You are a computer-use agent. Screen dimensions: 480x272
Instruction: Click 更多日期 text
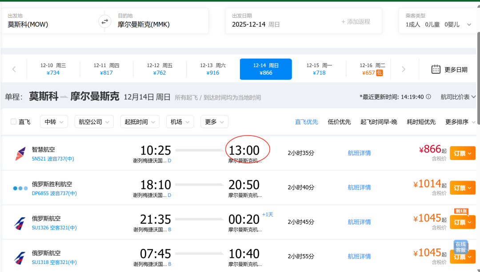(x=456, y=70)
